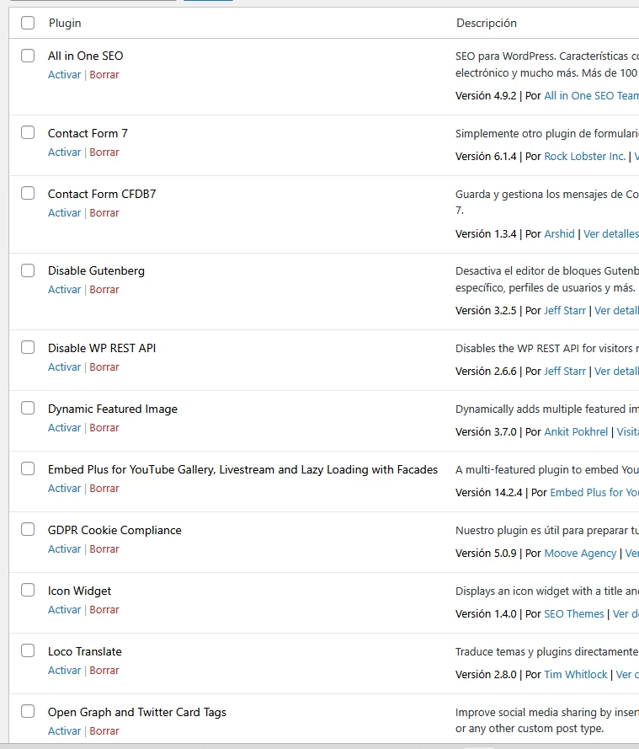The image size is (639, 749).
Task: Click the Versión 2.8.0 text
Action: (x=486, y=675)
